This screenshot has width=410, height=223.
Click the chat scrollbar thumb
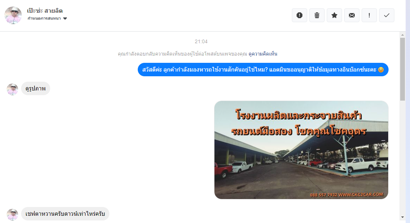click(x=402, y=69)
